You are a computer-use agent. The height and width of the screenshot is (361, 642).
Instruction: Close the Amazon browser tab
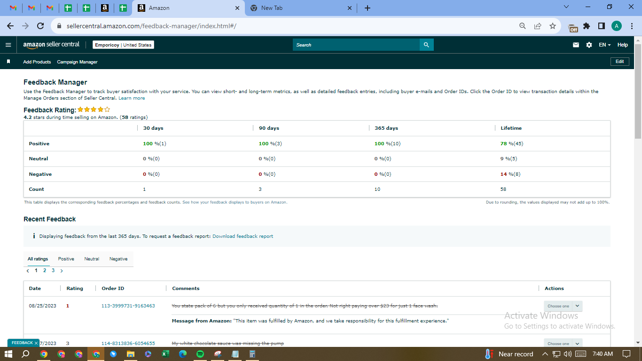click(x=237, y=8)
